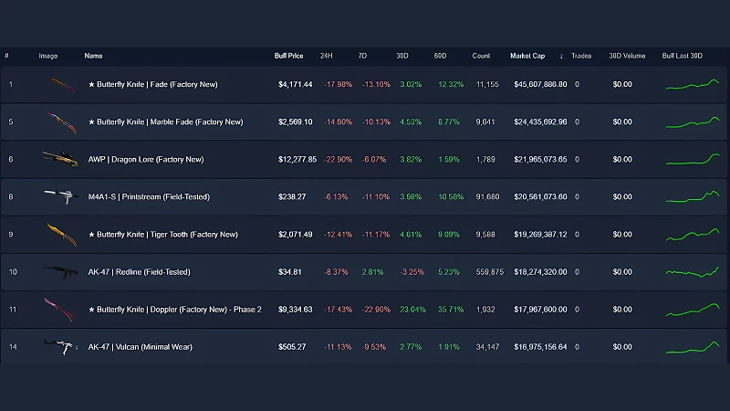Viewport: 730px width, 411px height.
Task: Sort by the Market Cap header
Action: coord(527,56)
